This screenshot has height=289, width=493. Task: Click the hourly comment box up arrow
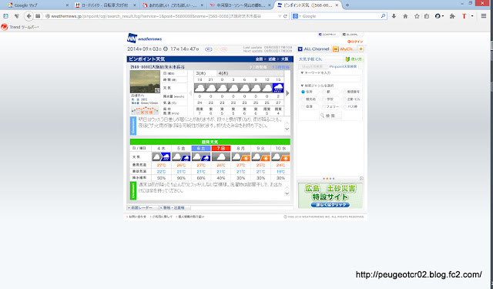click(287, 123)
